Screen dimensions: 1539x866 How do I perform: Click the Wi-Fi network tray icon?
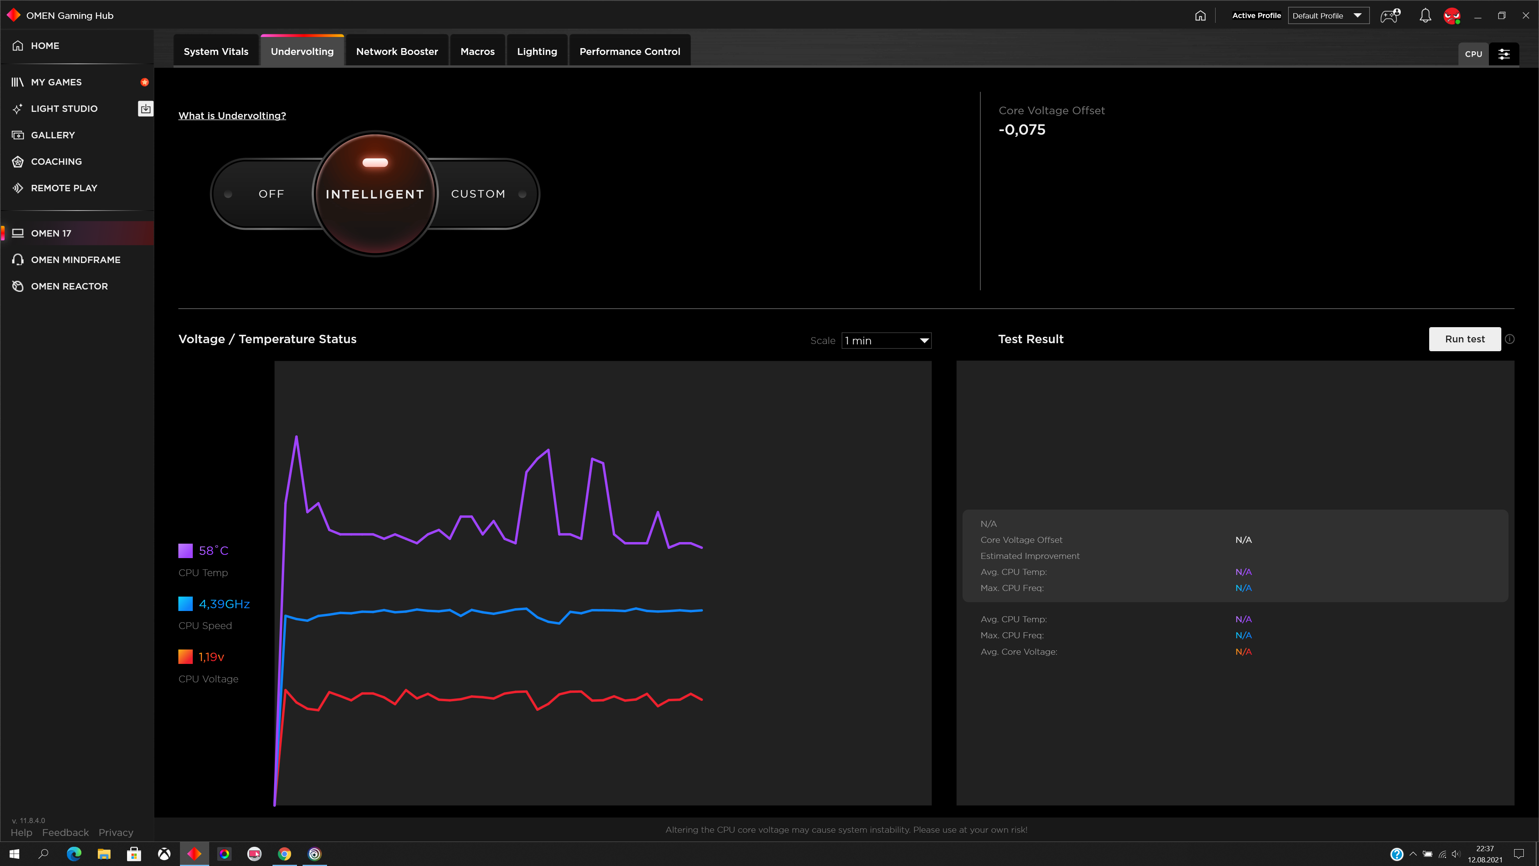(x=1442, y=854)
